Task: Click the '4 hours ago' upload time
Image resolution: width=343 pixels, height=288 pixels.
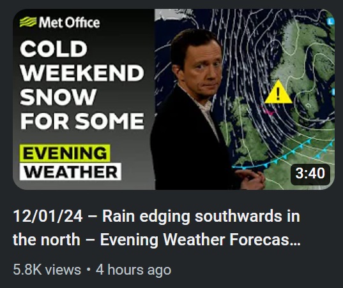Action: click(x=133, y=270)
